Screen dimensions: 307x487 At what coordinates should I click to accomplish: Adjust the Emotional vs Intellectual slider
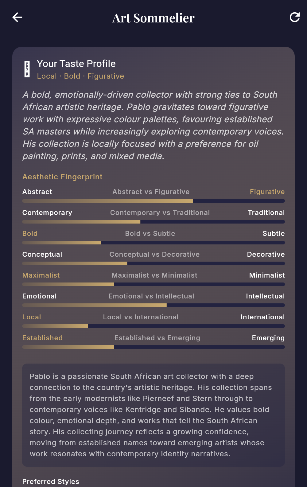[153, 305]
